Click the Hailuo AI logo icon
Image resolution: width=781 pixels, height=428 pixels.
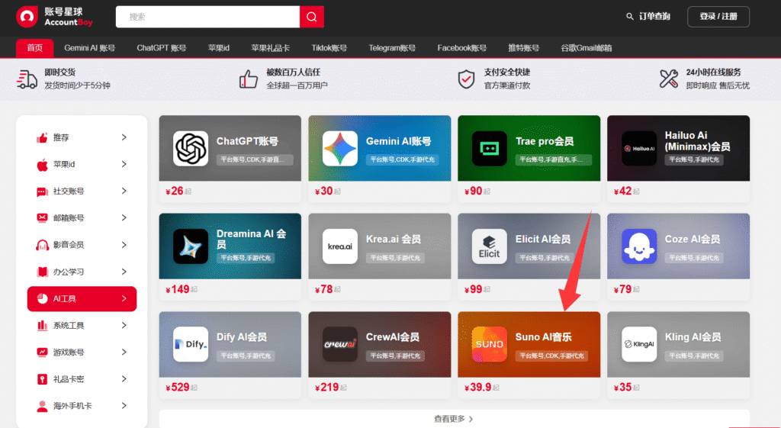pyautogui.click(x=639, y=149)
